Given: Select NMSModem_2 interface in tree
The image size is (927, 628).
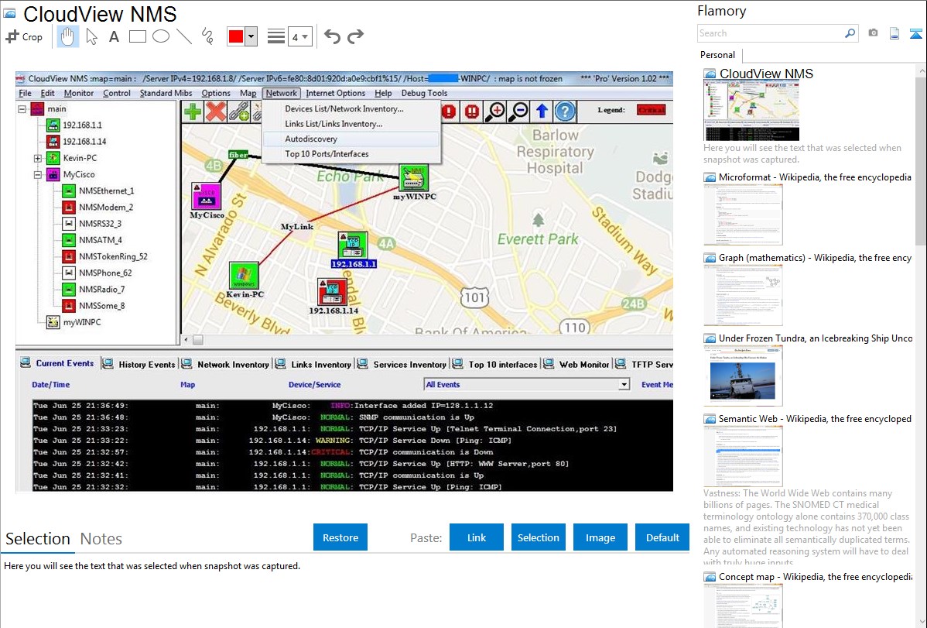Looking at the screenshot, I should click(106, 208).
